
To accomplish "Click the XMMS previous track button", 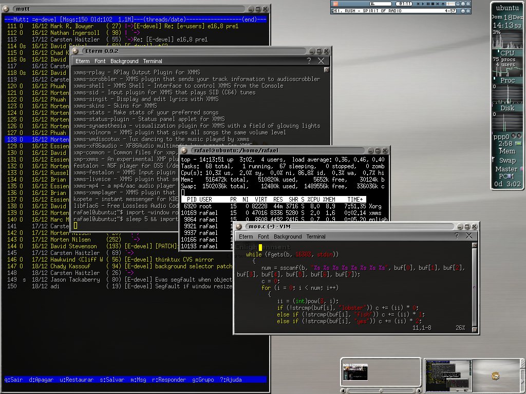I will [x=418, y=4].
